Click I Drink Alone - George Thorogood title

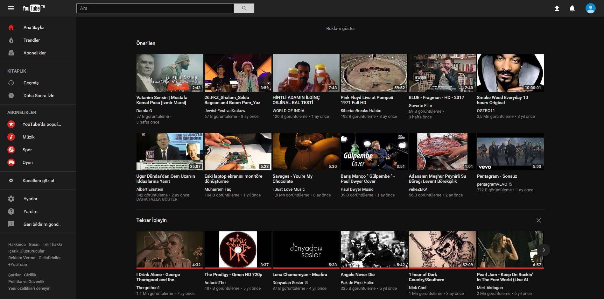tap(158, 277)
